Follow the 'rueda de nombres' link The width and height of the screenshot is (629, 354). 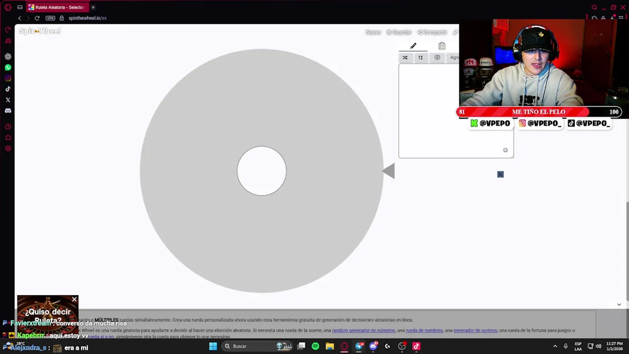click(424, 330)
